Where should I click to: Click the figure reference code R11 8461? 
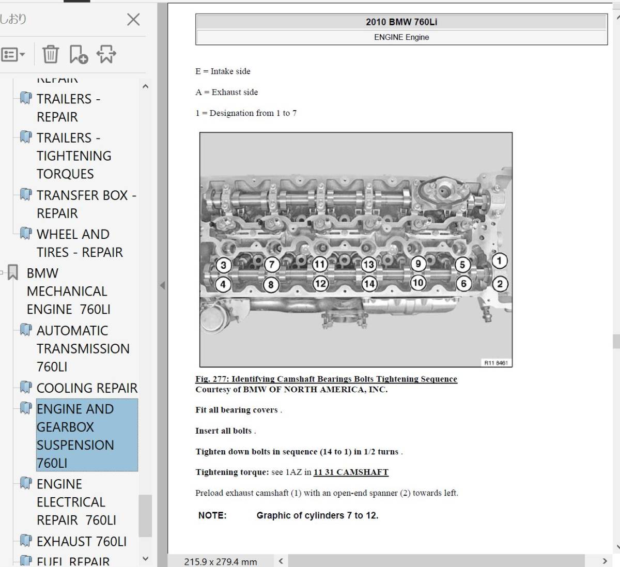tap(495, 363)
